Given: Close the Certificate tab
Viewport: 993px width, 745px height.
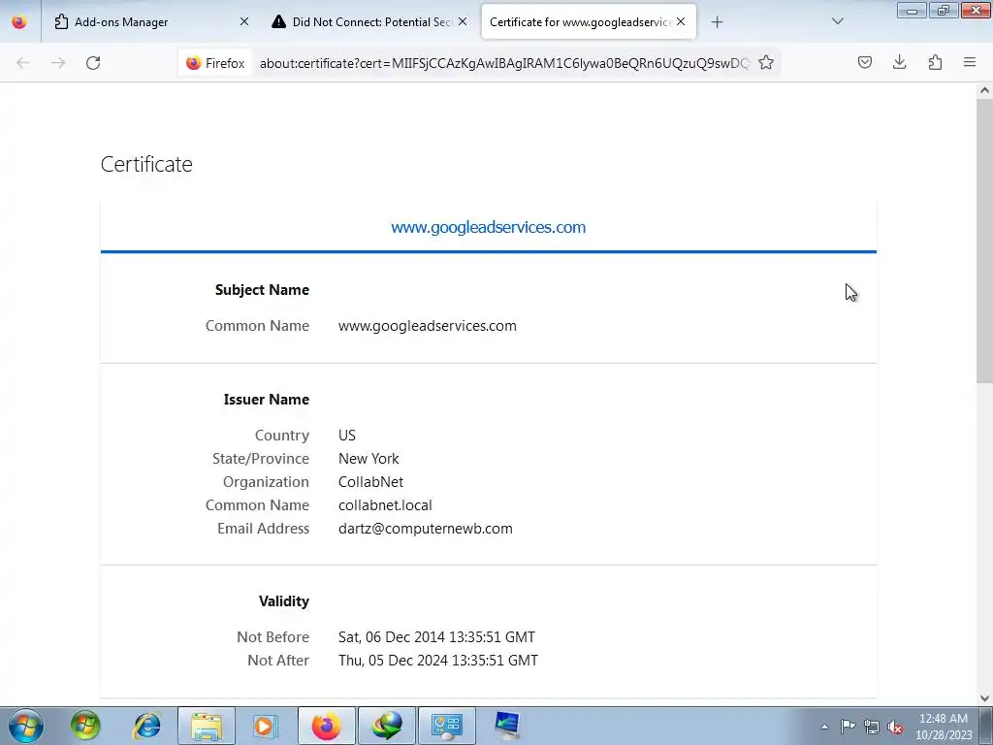Looking at the screenshot, I should click(x=680, y=21).
